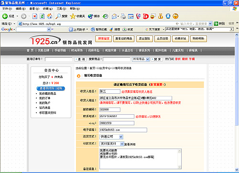This screenshot has width=239, height=173.
Task: Open the Google search box dropdown
Action: [49, 29]
